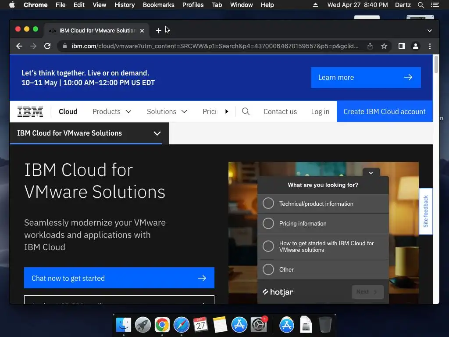The height and width of the screenshot is (337, 449).
Task: Click the hotjar logo
Action: pyautogui.click(x=278, y=292)
